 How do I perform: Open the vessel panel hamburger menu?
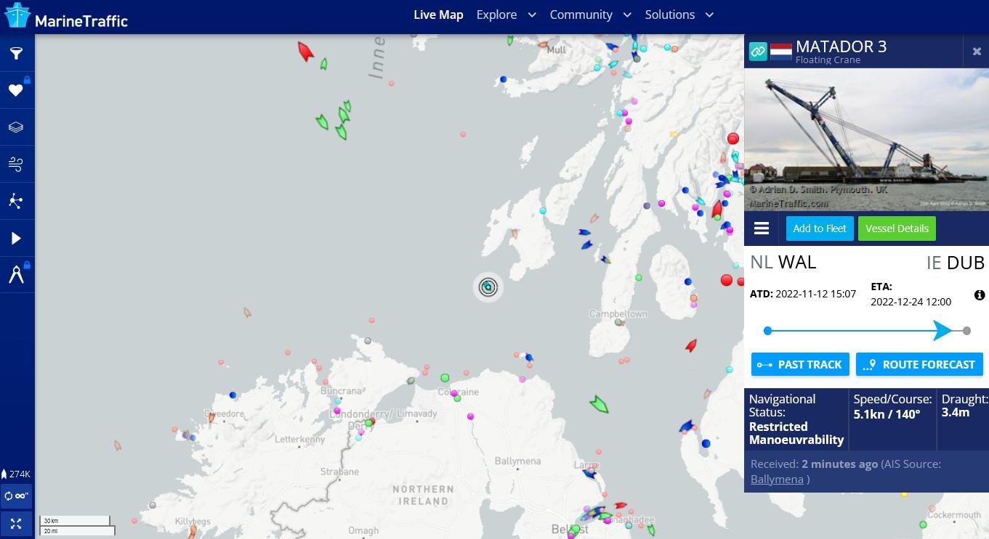click(x=762, y=229)
